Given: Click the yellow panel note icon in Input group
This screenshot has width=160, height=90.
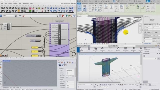Looking at the screenshot, I should (x=19, y=10).
